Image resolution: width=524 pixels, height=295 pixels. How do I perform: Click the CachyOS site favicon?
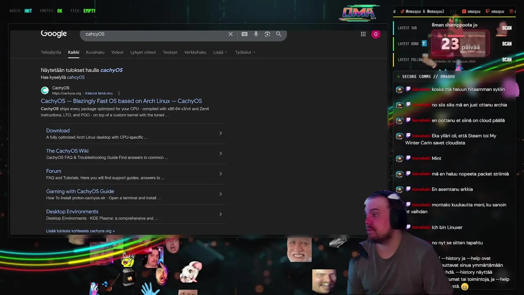tap(45, 91)
